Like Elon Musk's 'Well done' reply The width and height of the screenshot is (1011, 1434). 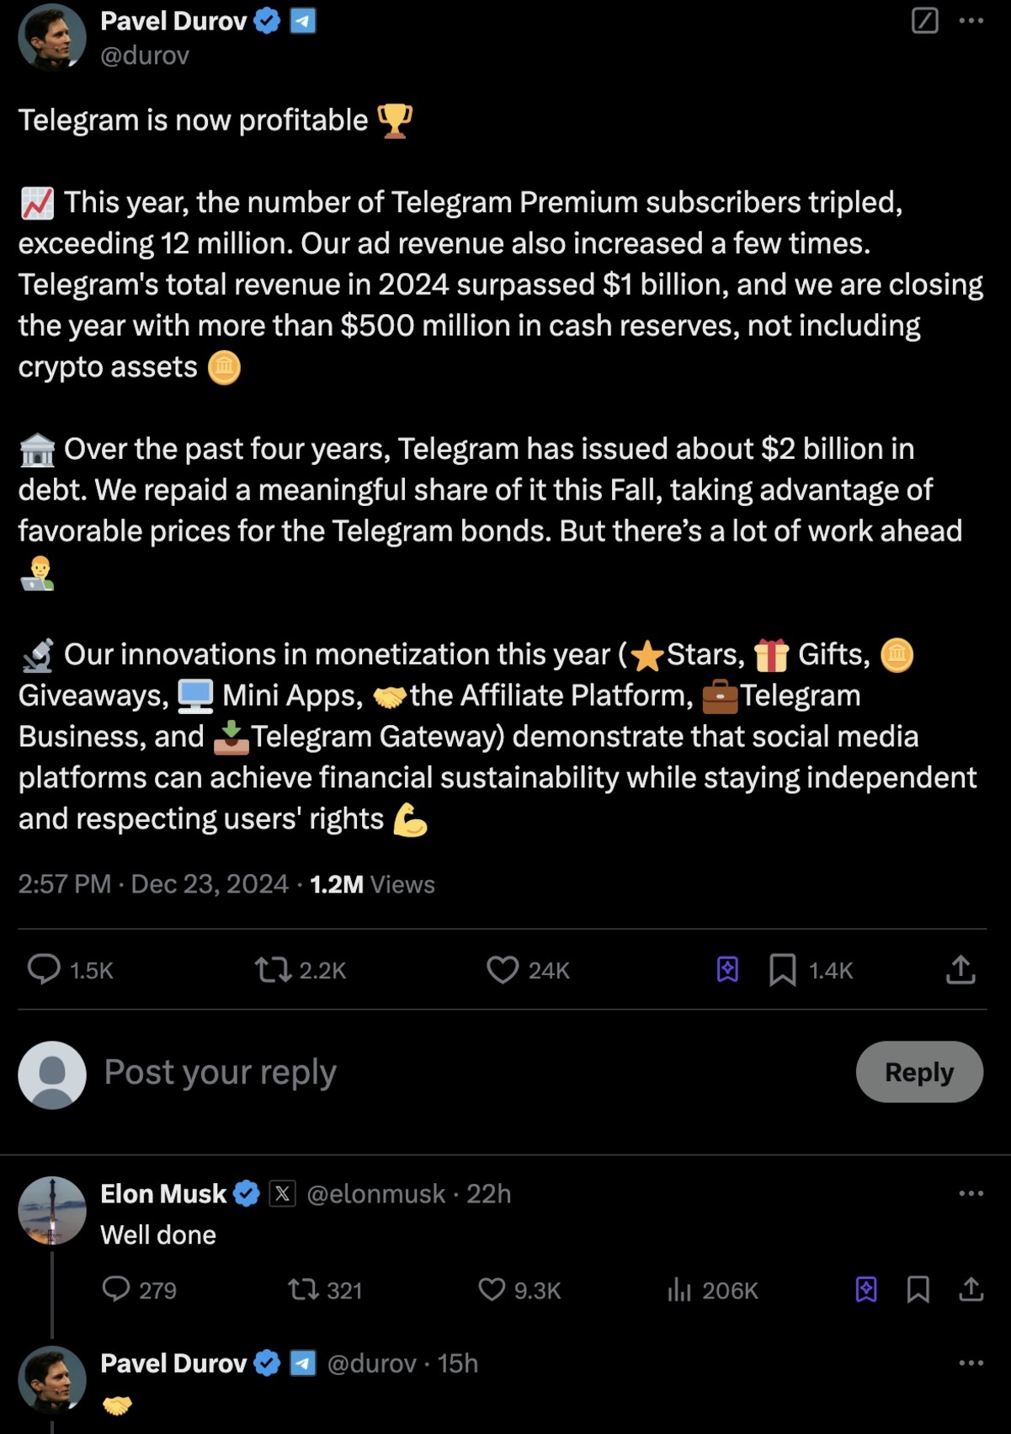click(492, 1289)
